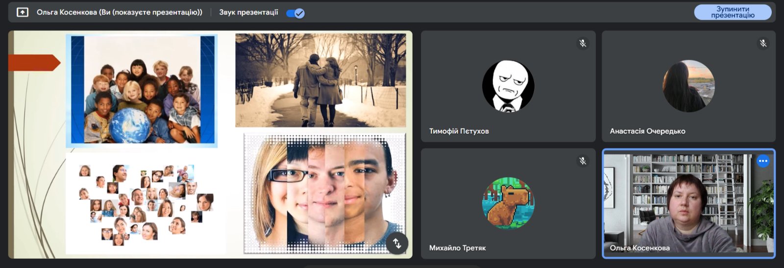784x268 pixels.
Task: Toggle the Звук презентації switch
Action: (295, 13)
